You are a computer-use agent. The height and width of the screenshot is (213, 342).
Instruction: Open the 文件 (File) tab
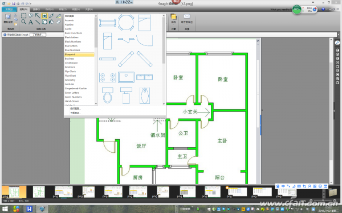[9, 9]
